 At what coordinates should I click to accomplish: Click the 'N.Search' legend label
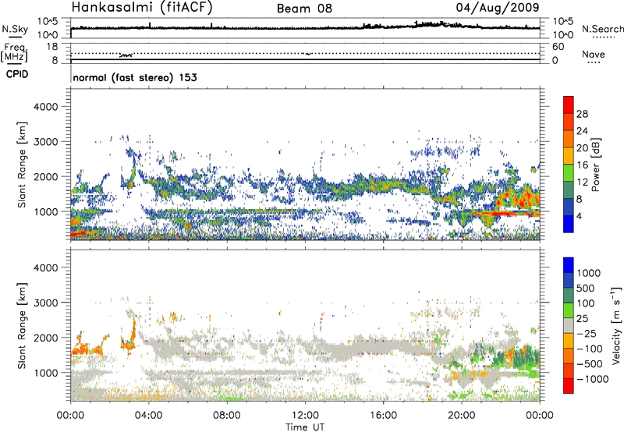[x=602, y=29]
